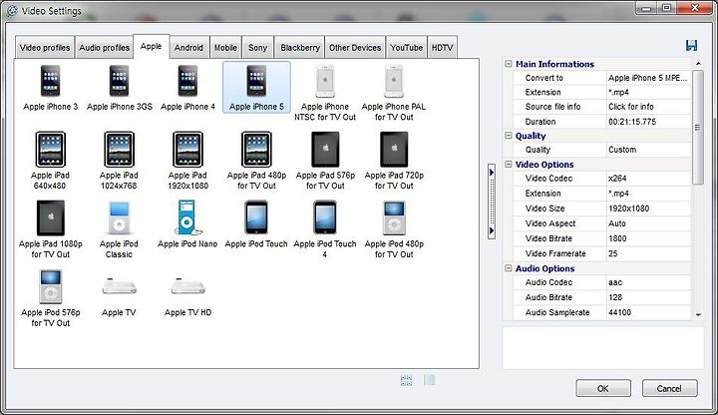Click the Video Settings window title icon
This screenshot has width=718, height=415.
click(x=12, y=11)
